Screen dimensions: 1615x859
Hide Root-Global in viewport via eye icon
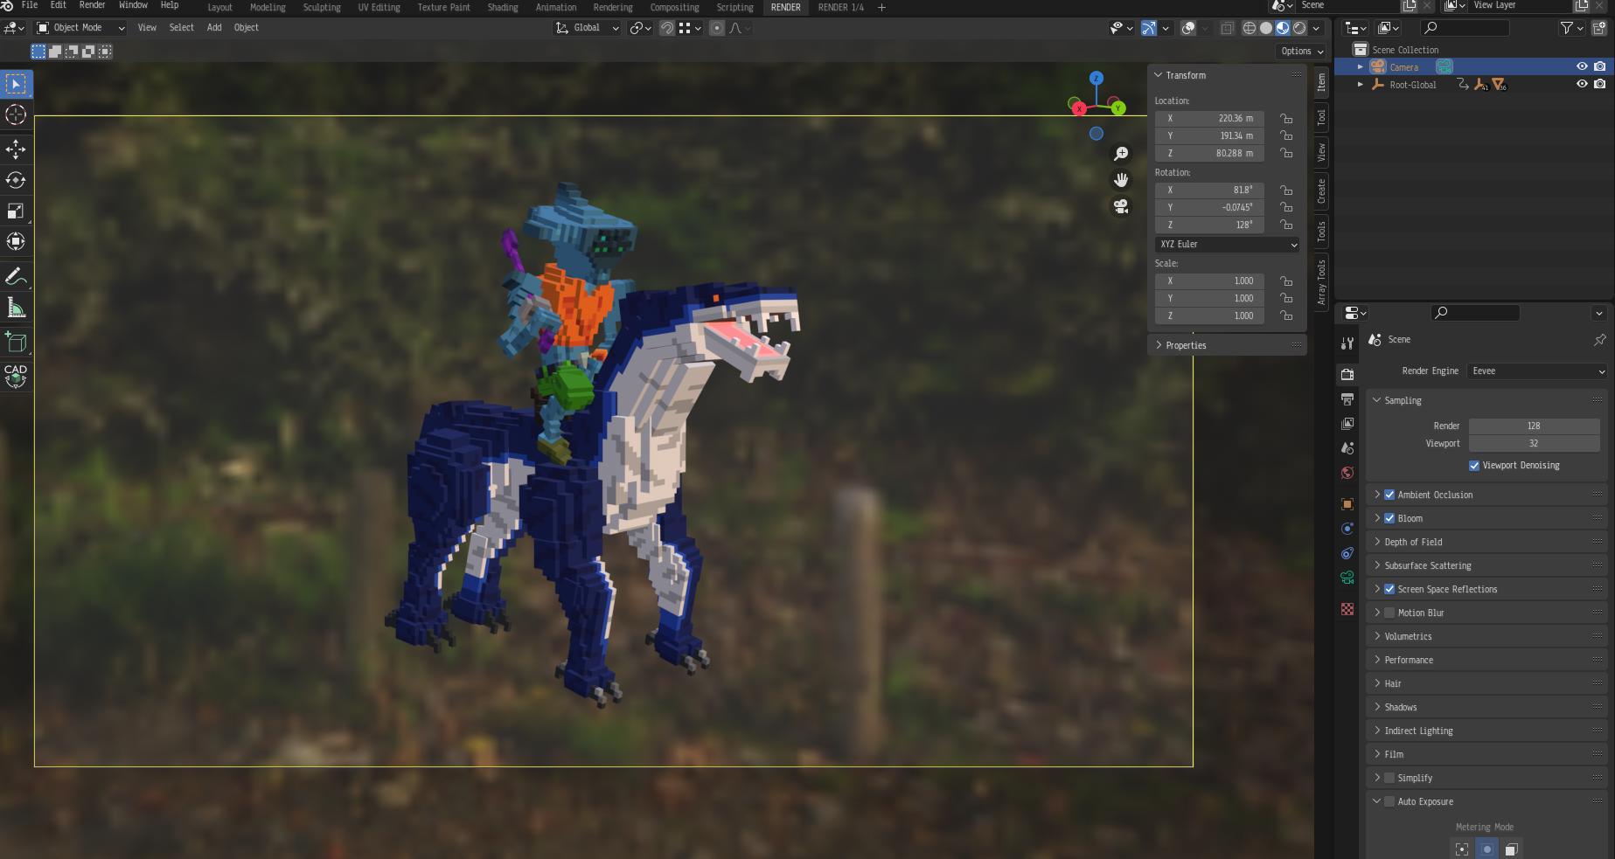click(x=1582, y=84)
